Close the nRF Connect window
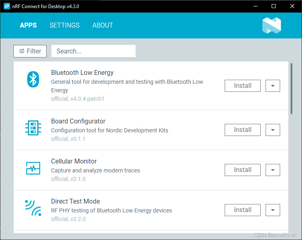The height and width of the screenshot is (240, 302). [x=292, y=6]
